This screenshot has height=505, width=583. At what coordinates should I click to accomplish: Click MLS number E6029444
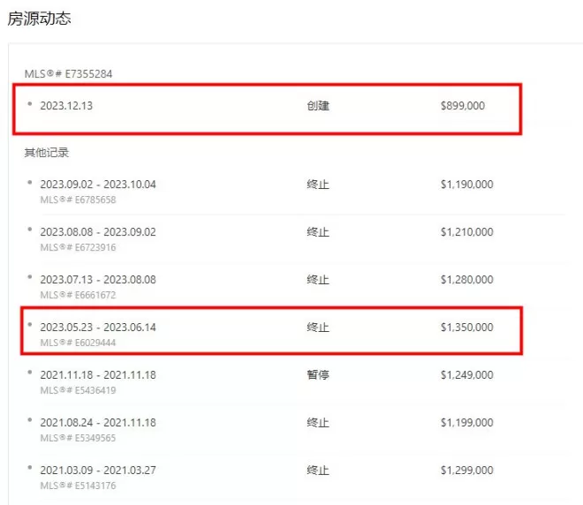pyautogui.click(x=78, y=343)
